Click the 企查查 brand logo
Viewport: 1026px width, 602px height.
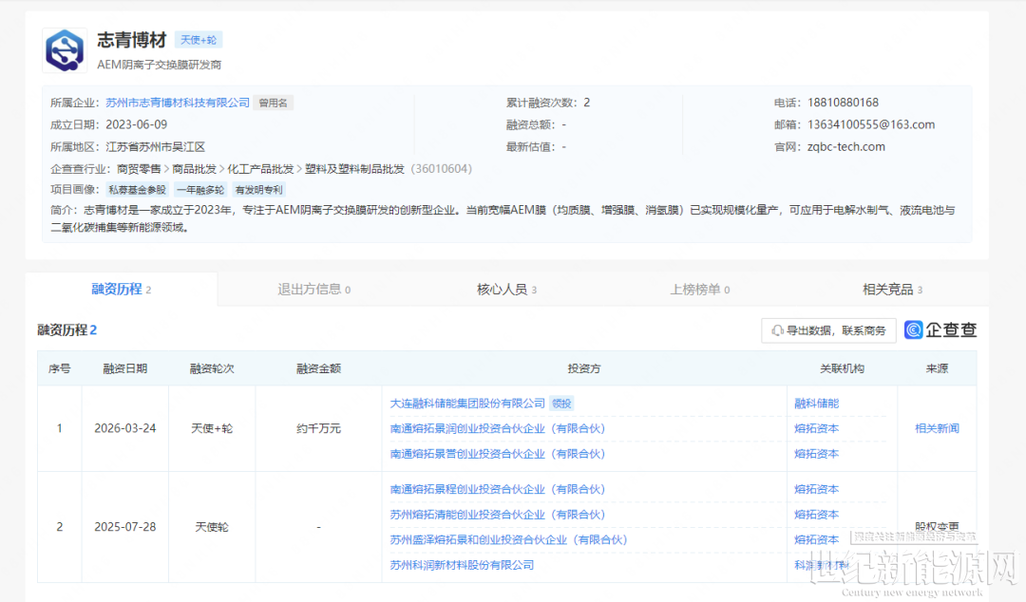[940, 329]
